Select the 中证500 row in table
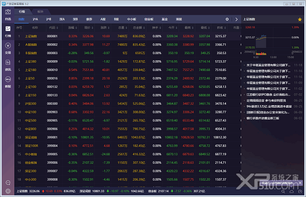Screen dimensions: 306x197 pyautogui.click(x=128, y=120)
